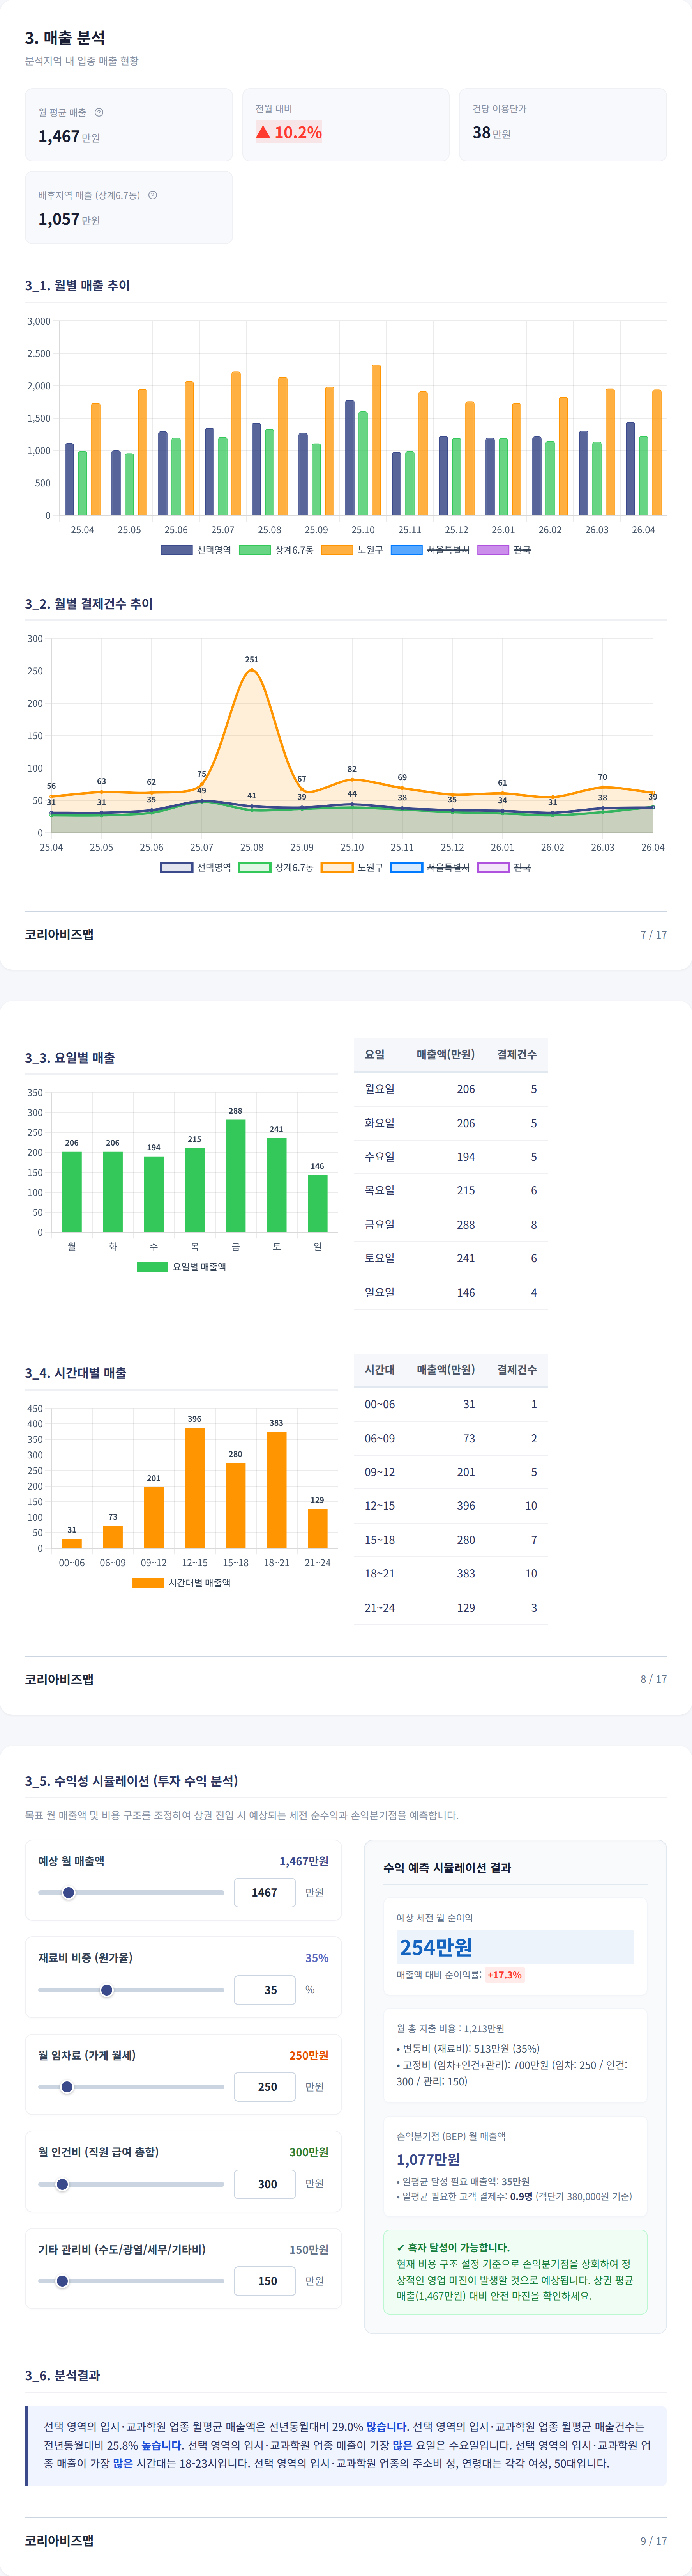
Task: Toggle 노원구 legend in the 월별 결제건수 추이 chart
Action: pos(351,867)
